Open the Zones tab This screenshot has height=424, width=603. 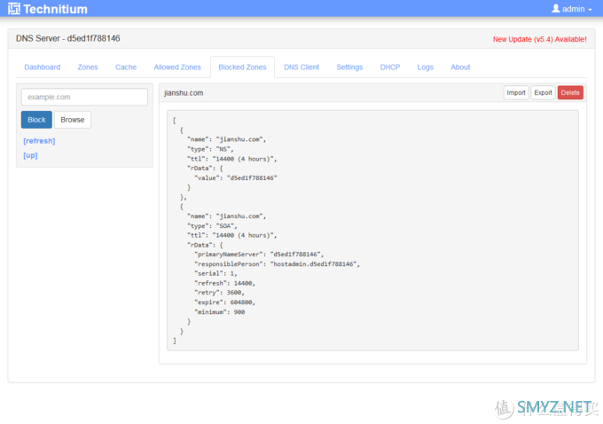(88, 67)
